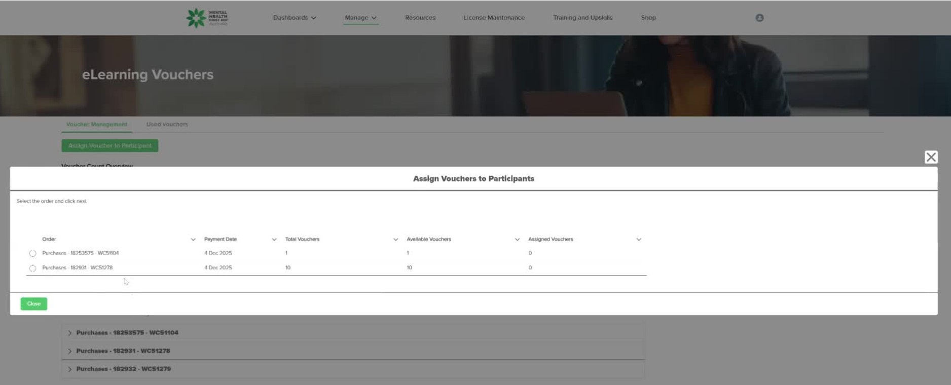951x385 pixels.
Task: Select order Purchases - 182931 - WC51278 radio
Action: (x=33, y=268)
